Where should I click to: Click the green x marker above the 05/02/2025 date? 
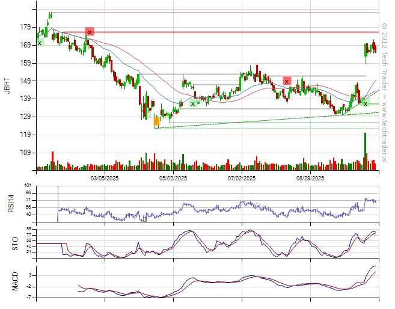coord(193,104)
